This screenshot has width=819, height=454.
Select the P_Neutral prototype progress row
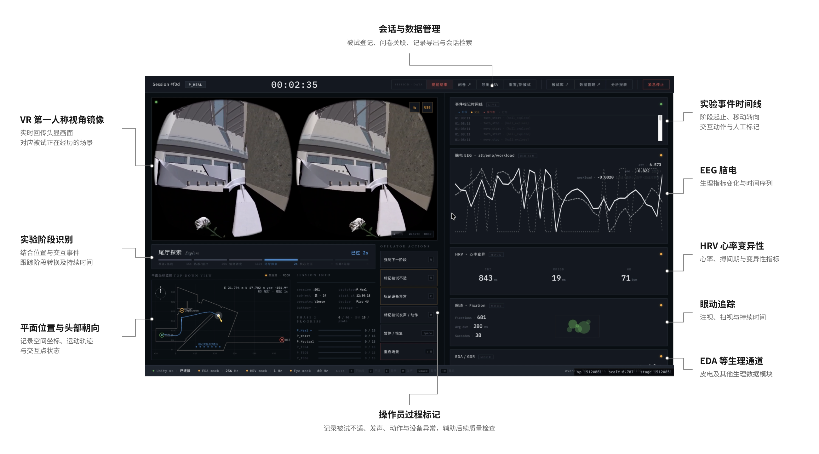pyautogui.click(x=336, y=341)
